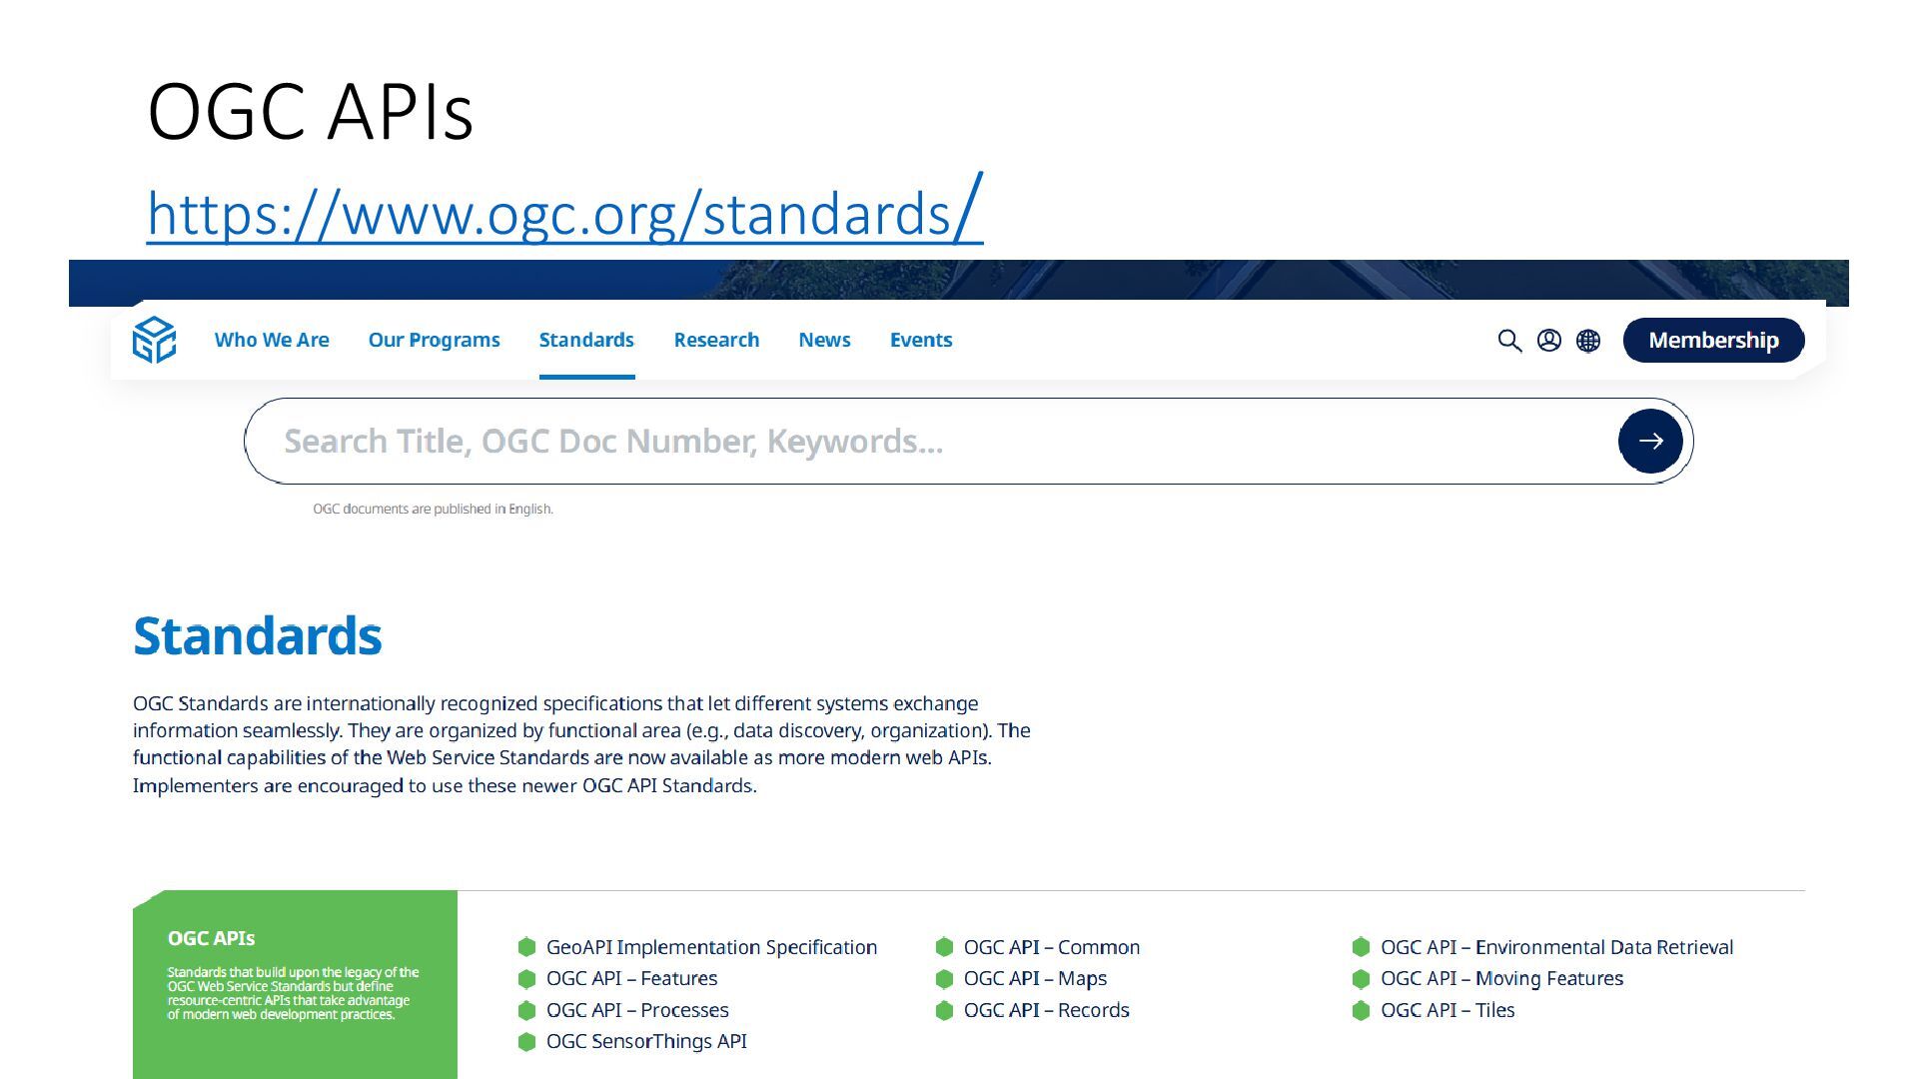Click hexagon bullet beside OGC API – Tiles
The image size is (1918, 1079).
1361,1010
